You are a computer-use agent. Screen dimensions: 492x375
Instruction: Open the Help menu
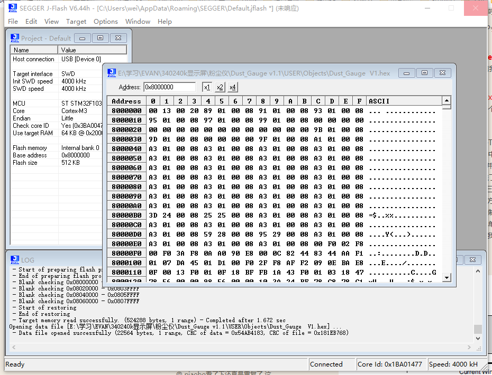point(165,21)
